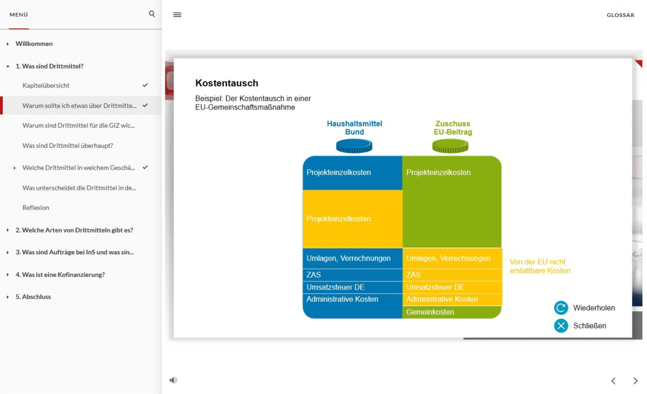Open the GLOSSAR link
The image size is (647, 394).
(620, 15)
